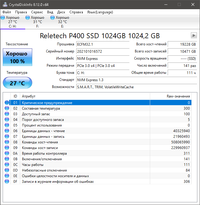Click the Raw-значения column header
The image size is (200, 205).
click(x=178, y=96)
